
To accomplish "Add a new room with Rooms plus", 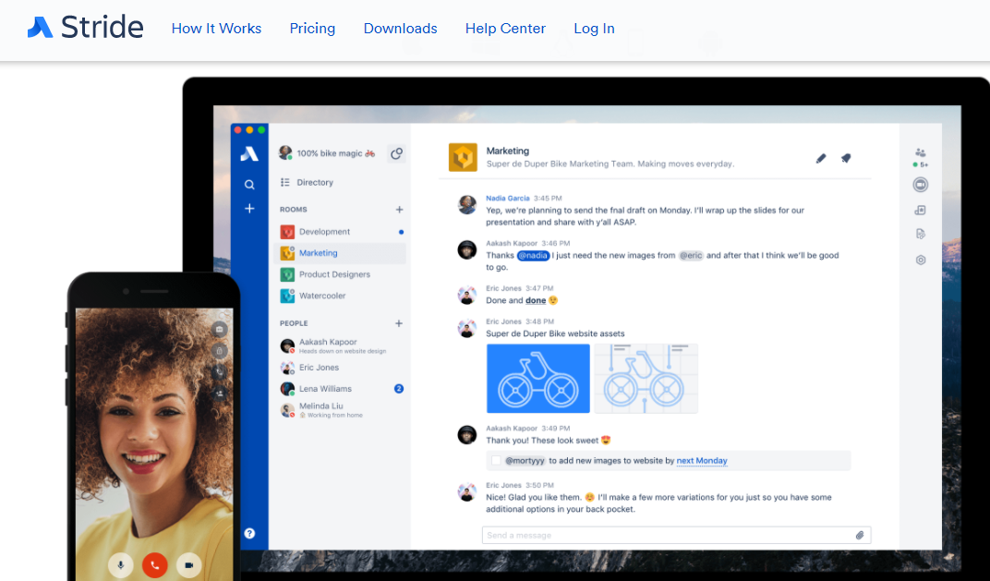I will (x=399, y=209).
